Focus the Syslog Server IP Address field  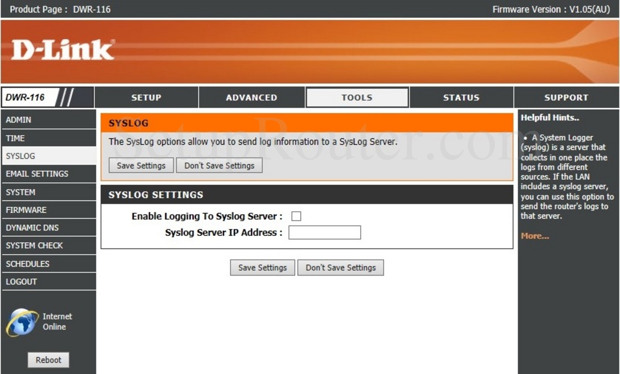(325, 233)
